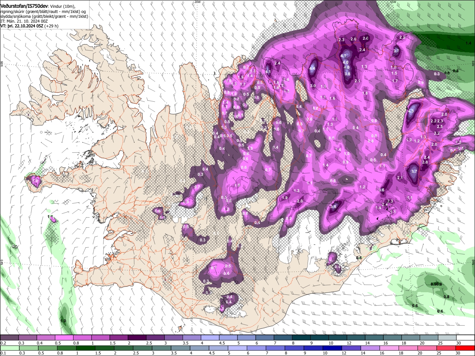Click the 3.6 value in the southeast

(381, 190)
